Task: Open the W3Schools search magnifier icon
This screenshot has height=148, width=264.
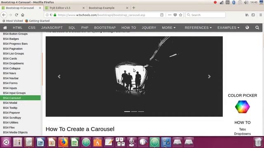Action: 257,28
